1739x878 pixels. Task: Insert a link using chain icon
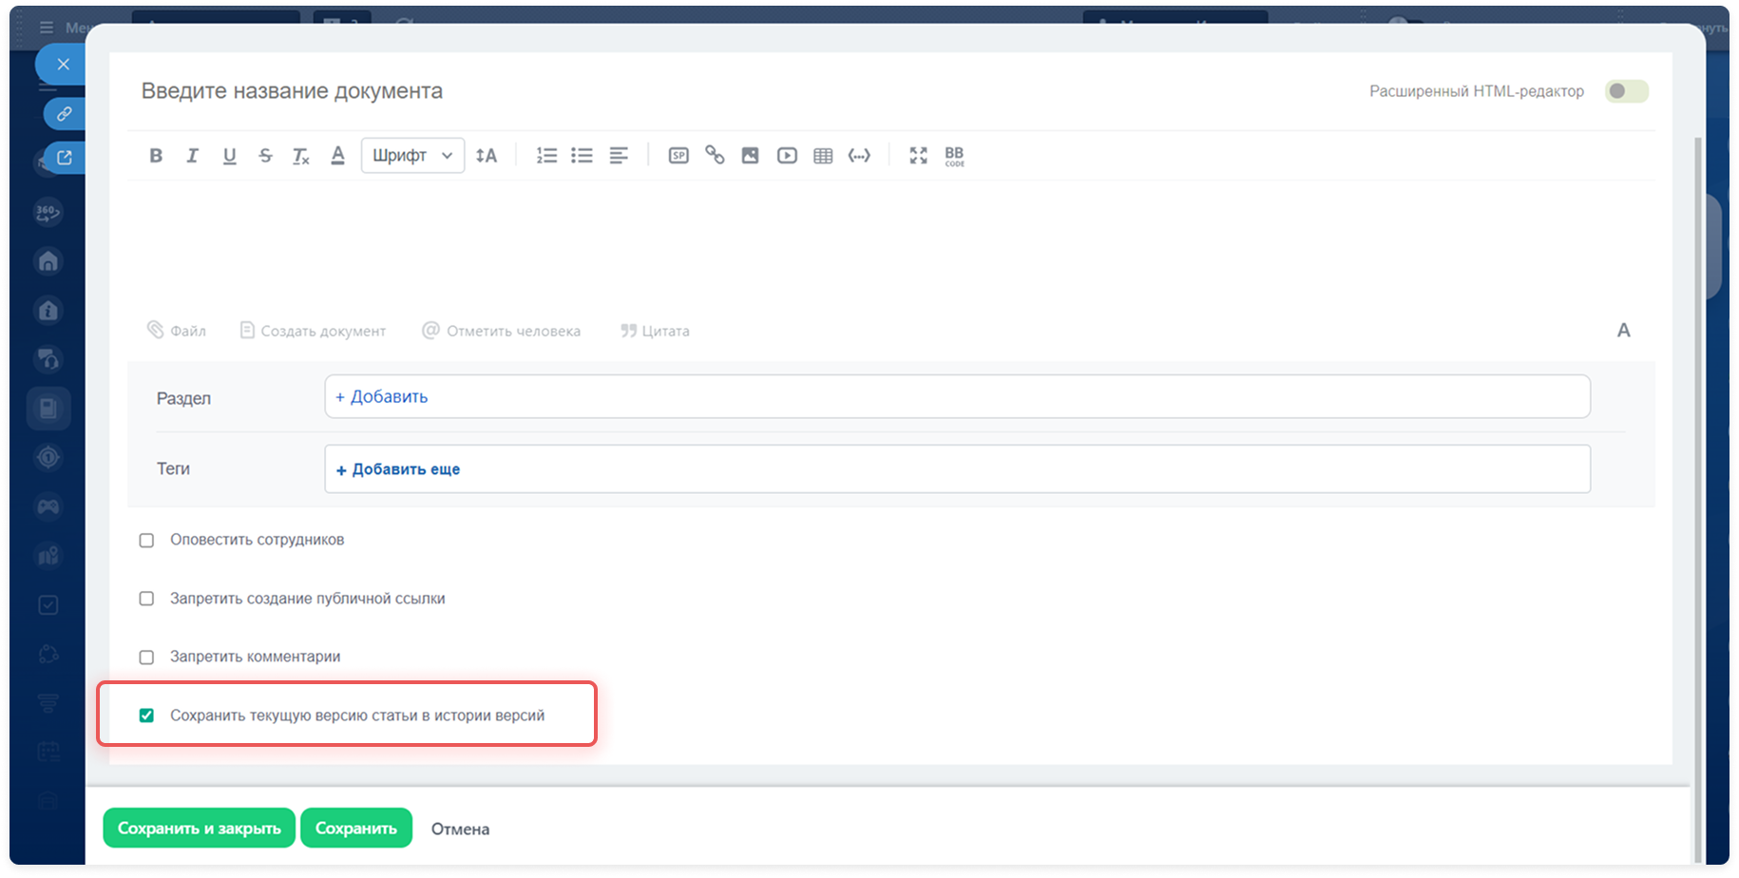pyautogui.click(x=715, y=155)
